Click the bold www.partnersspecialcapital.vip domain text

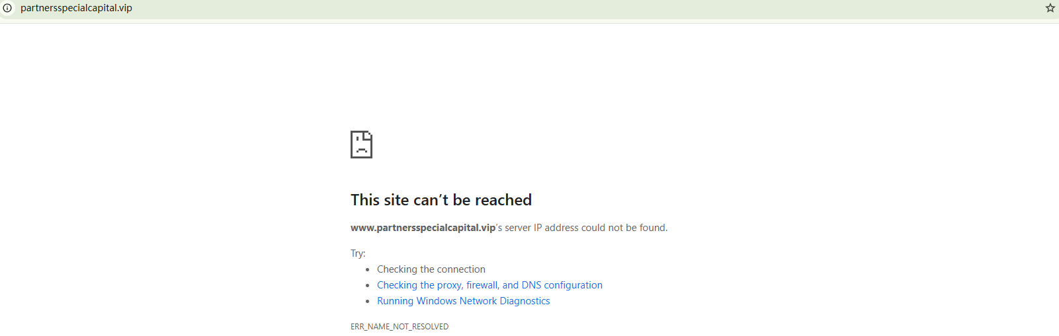[423, 228]
